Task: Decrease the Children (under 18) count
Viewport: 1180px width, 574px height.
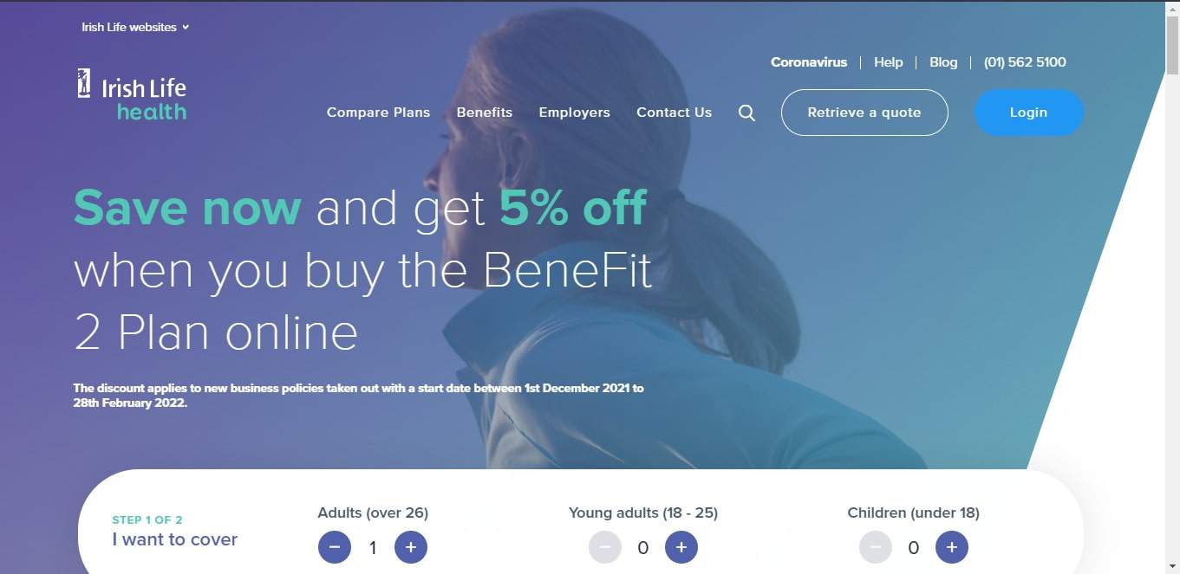Action: click(876, 547)
